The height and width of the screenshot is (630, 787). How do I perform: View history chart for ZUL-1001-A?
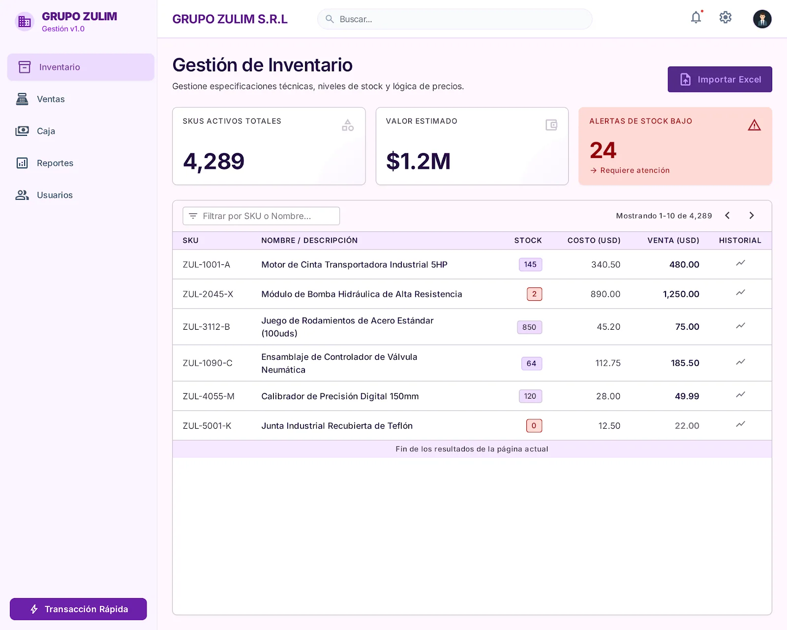point(740,263)
